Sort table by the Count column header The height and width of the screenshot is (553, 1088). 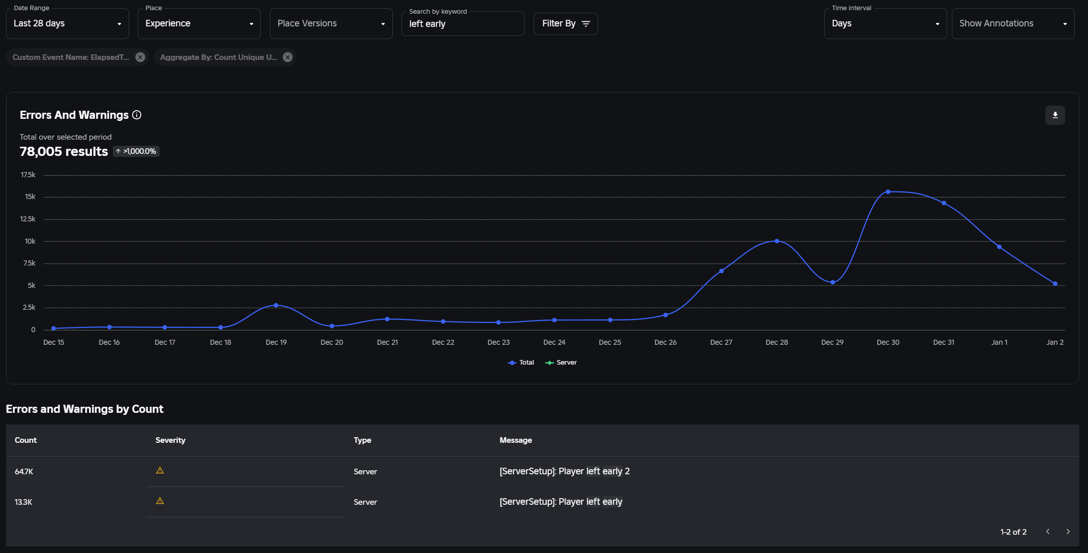coord(26,440)
